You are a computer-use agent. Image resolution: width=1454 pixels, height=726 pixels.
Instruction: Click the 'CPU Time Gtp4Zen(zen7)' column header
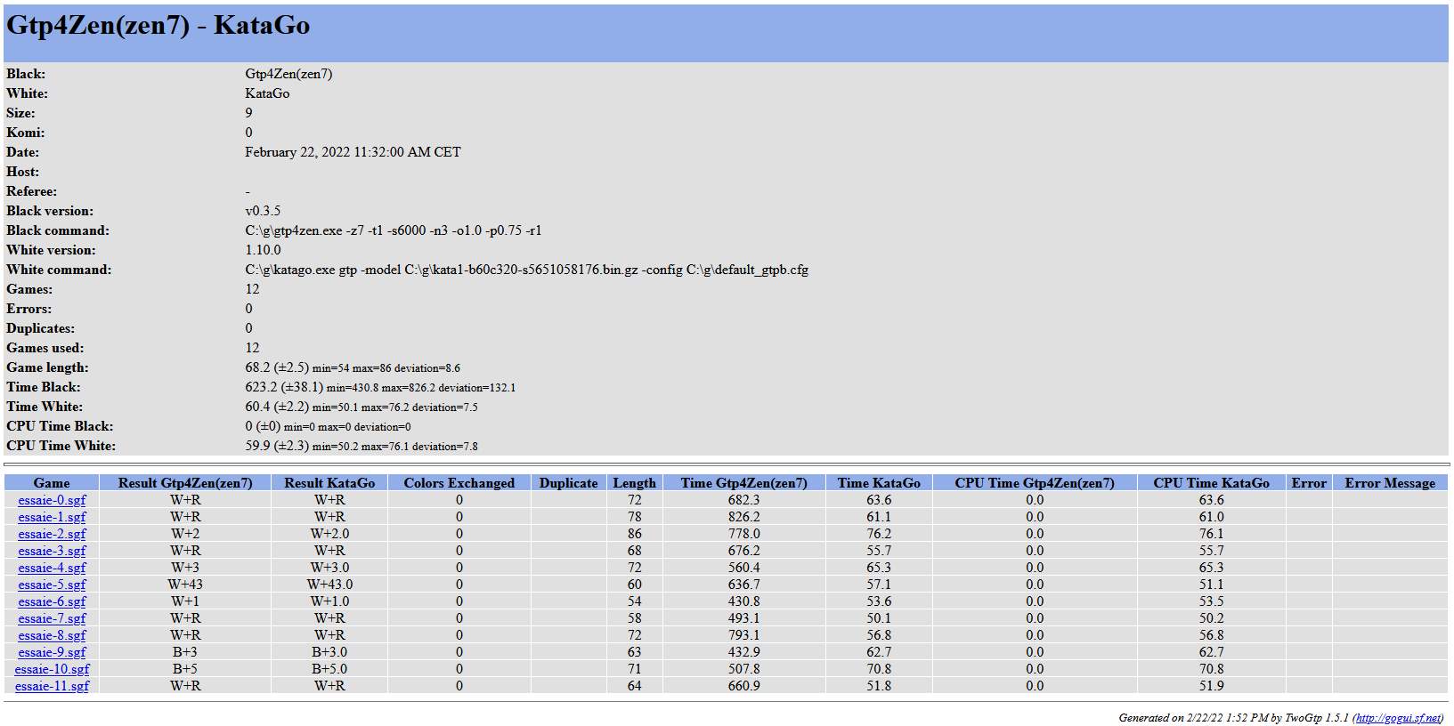pyautogui.click(x=1035, y=483)
